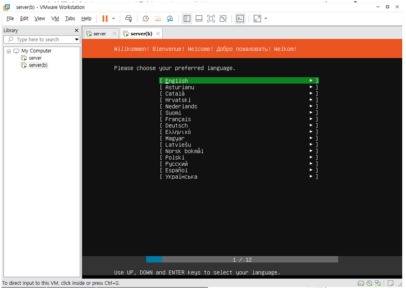Toggle the console view icon
The image size is (406, 288).
click(x=240, y=18)
